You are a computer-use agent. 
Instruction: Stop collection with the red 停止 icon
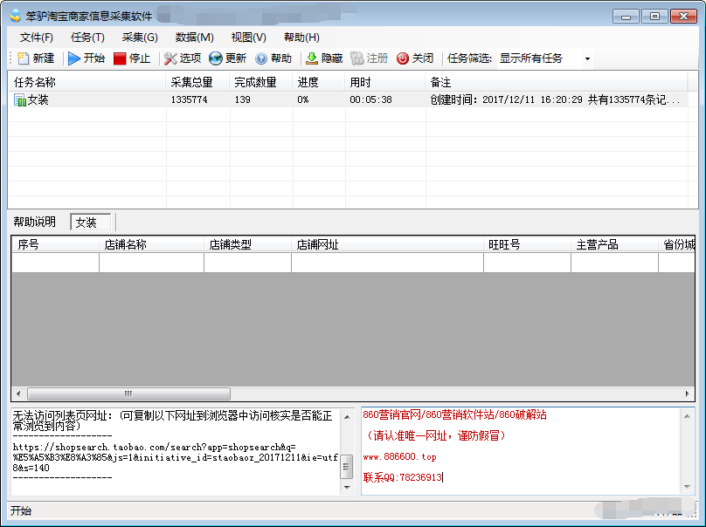point(120,58)
